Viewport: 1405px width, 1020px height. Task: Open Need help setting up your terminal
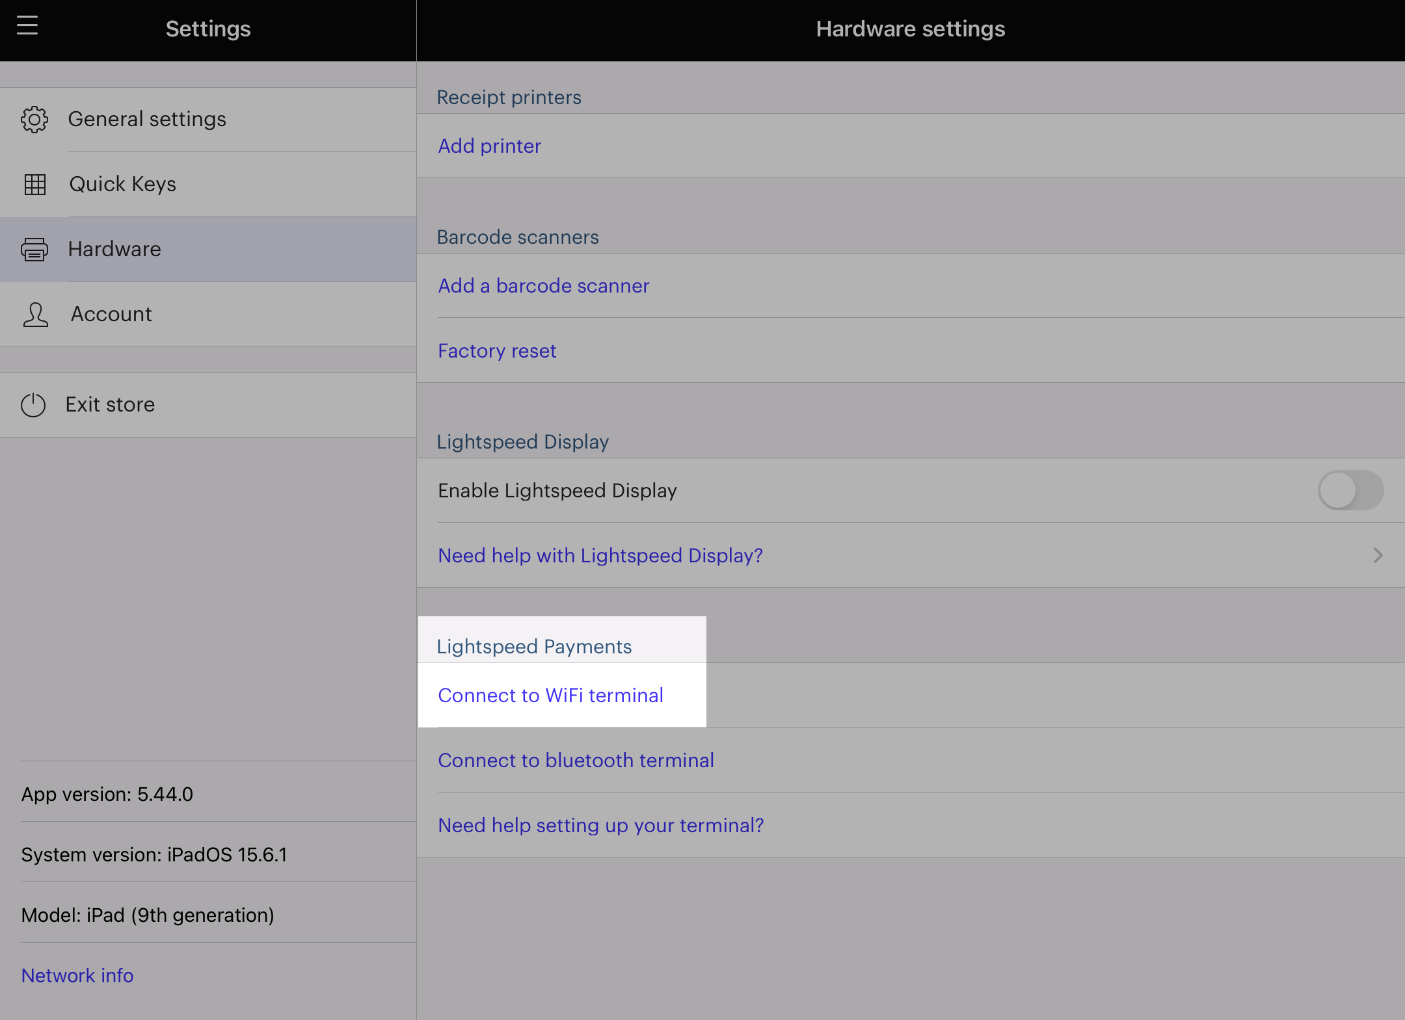(600, 826)
